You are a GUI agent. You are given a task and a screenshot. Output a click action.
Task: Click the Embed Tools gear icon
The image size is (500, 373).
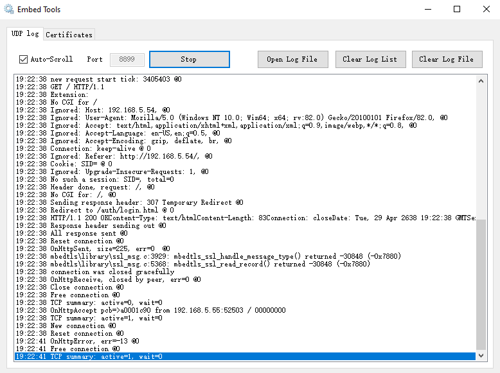click(9, 9)
